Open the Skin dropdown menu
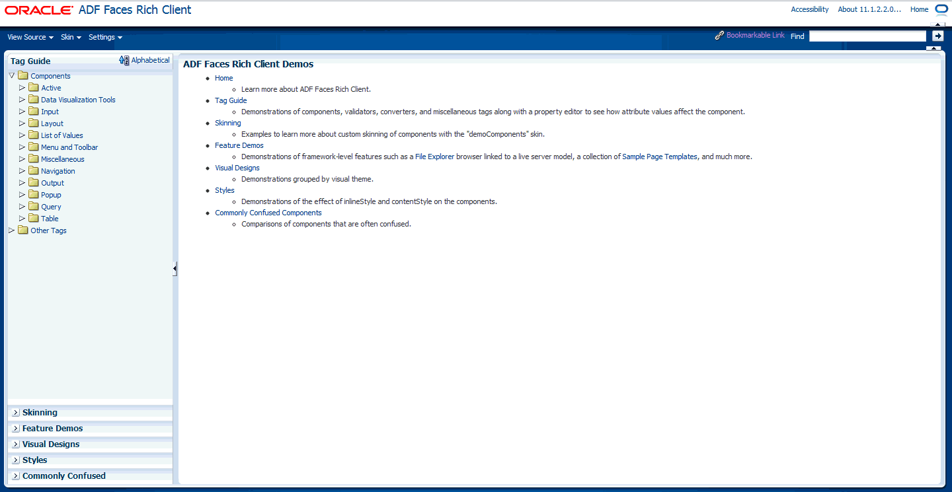Screen dimensions: 952x492 tap(70, 37)
